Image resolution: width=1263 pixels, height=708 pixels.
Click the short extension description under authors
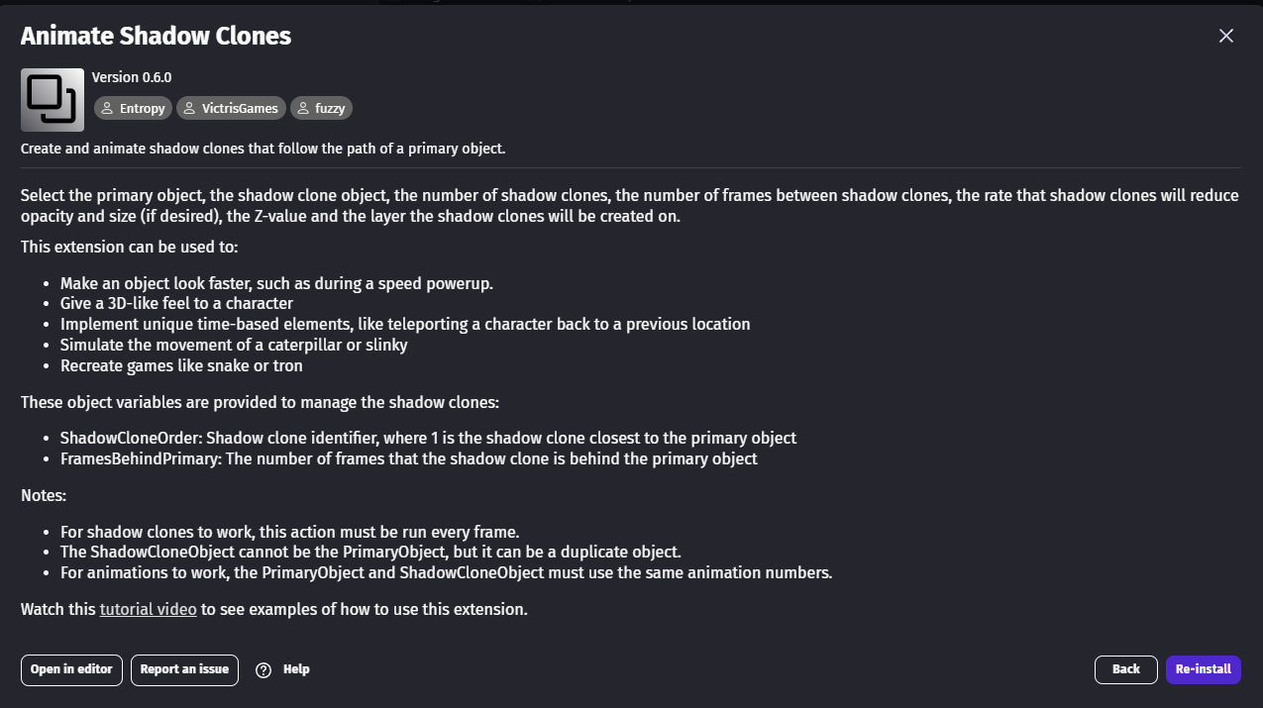(263, 149)
